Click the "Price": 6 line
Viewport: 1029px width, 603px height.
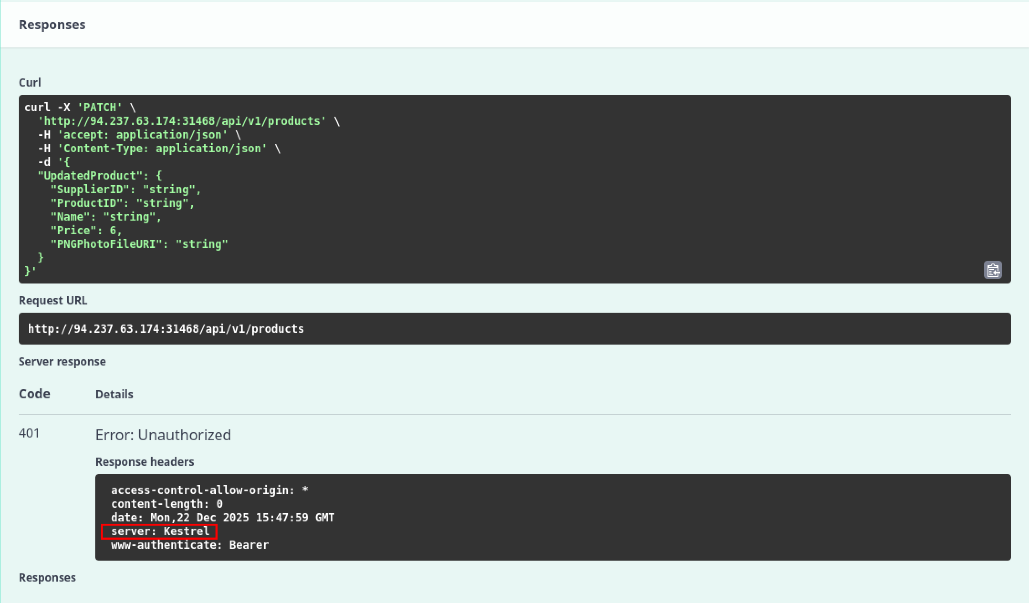click(87, 230)
